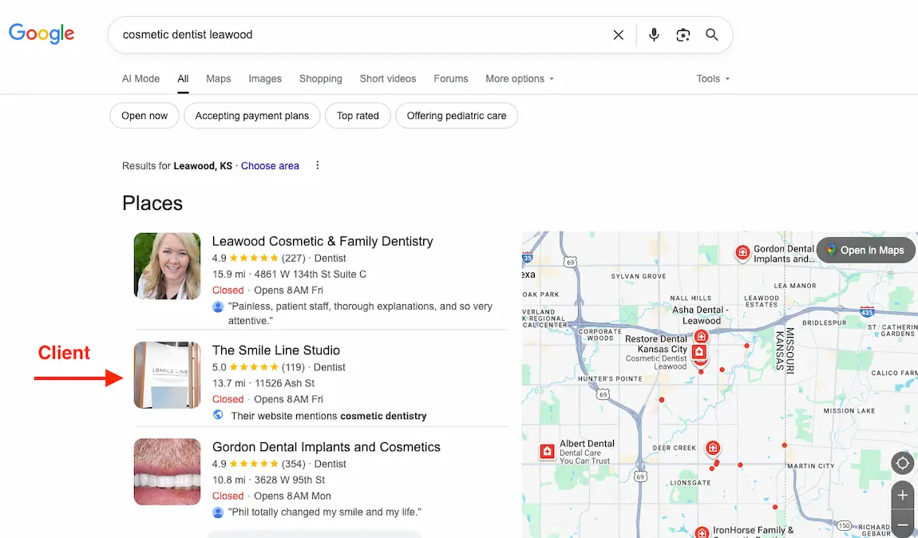Switch to the Forums tab
This screenshot has width=918, height=538.
pyautogui.click(x=451, y=78)
